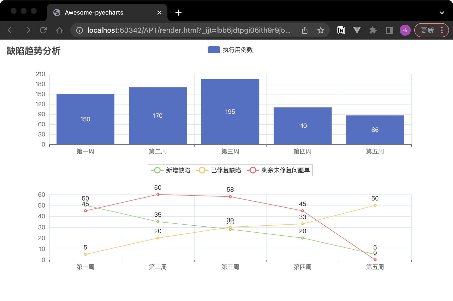Click the 第五周 bar labeled 86
The width and height of the screenshot is (453, 301).
coord(375,130)
